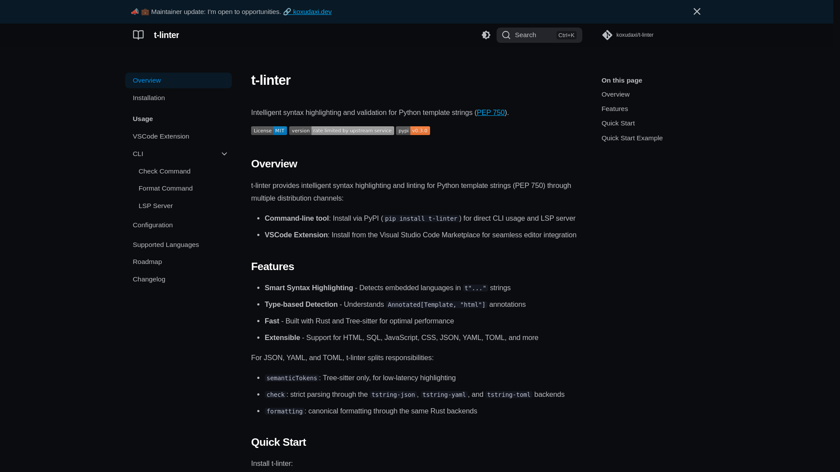Toggle the light/dark theme switcher
Screen dimensions: 840x472
click(486, 35)
